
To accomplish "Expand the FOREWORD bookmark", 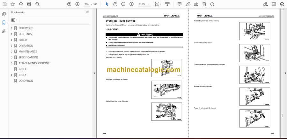I will [12, 28].
